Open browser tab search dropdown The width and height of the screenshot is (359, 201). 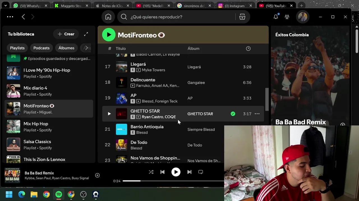(x=5, y=6)
